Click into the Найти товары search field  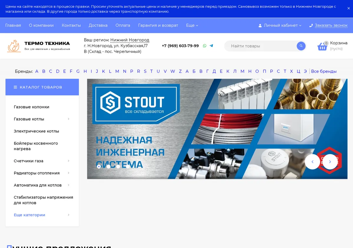pyautogui.click(x=262, y=46)
